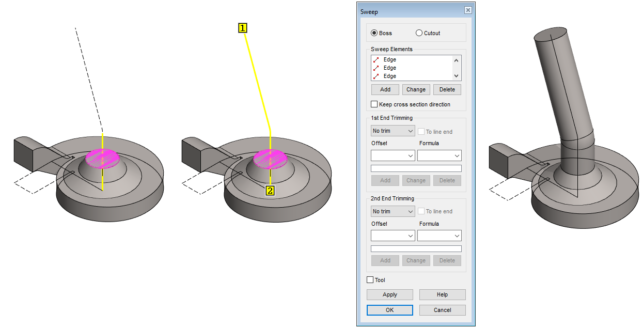The image size is (643, 328).
Task: Click the Apply button
Action: tap(389, 294)
